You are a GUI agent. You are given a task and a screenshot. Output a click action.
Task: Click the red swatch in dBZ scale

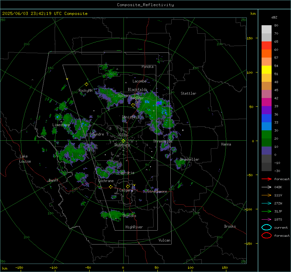[x=266, y=46]
